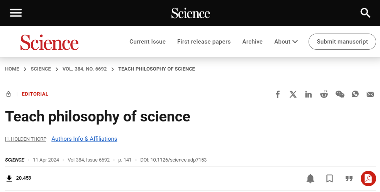Expand the About dropdown menu
Viewport: 380px width, 192px height.
(286, 42)
